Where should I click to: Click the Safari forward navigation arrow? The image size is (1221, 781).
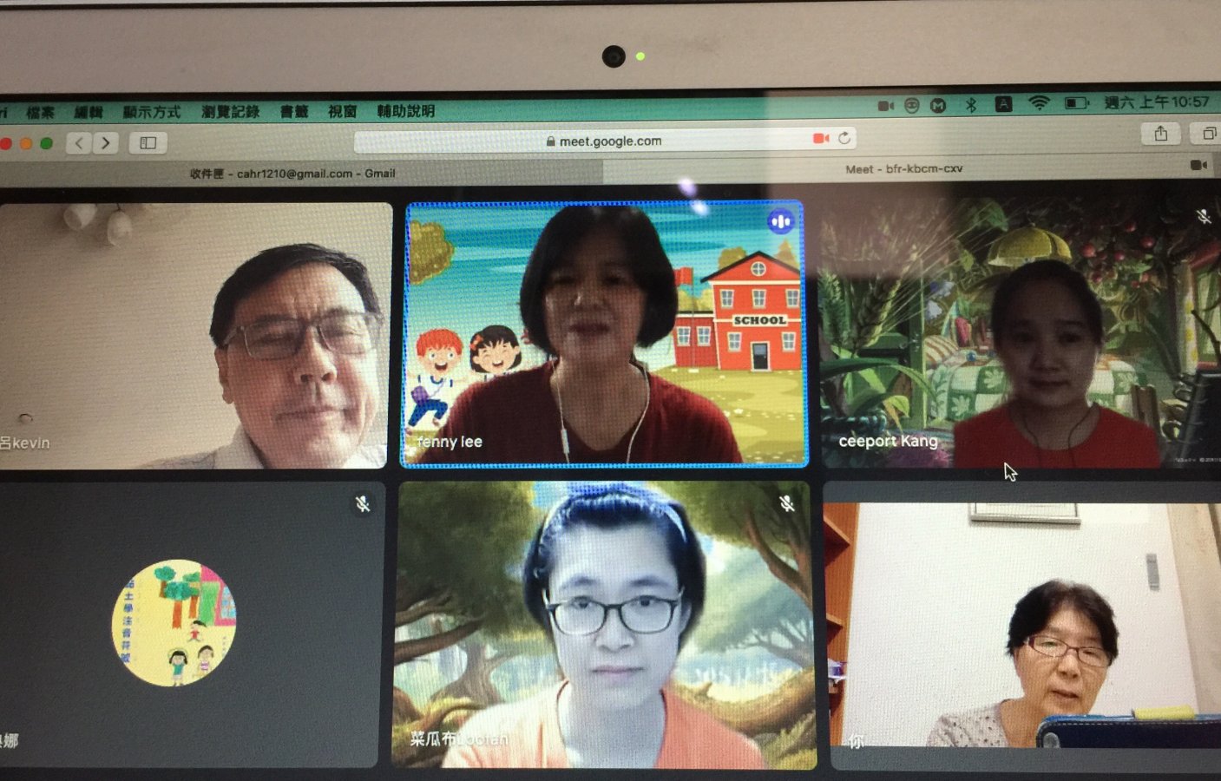coord(106,142)
